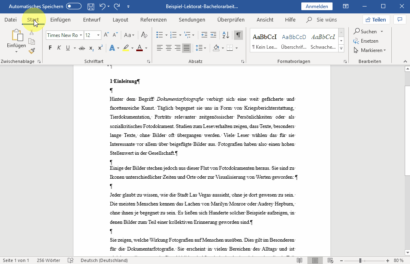Open the Absatz dialog launcher
This screenshot has height=264, width=410.
243,62
